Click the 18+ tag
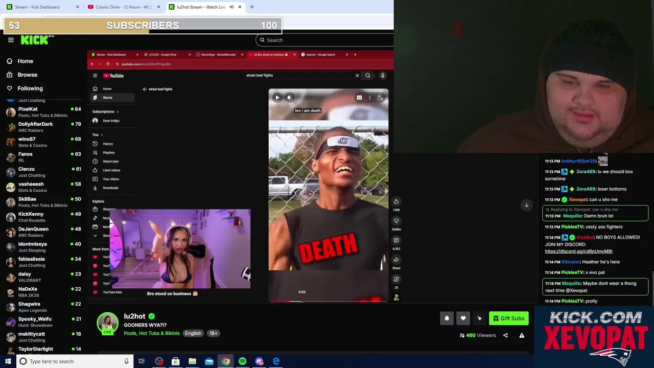This screenshot has width=654, height=368. tap(213, 333)
